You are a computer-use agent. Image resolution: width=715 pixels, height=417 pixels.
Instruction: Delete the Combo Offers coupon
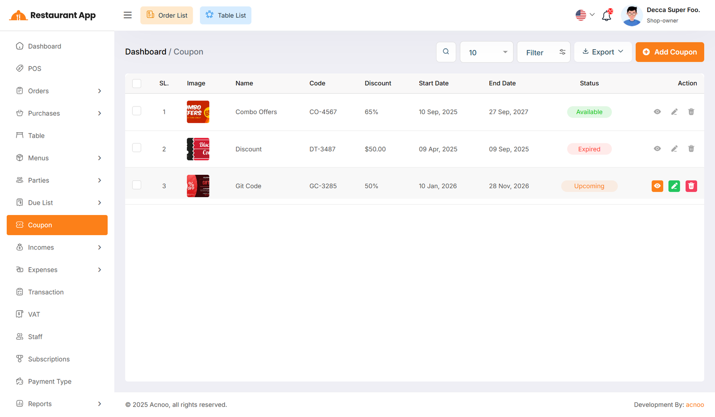(x=691, y=112)
